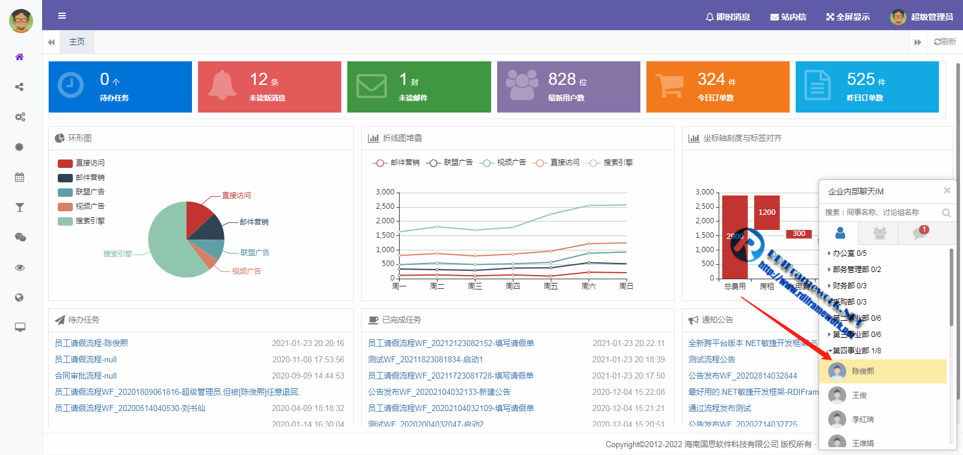
Task: Open 测试WF_20211823081834-启动1 completed task
Action: [426, 359]
